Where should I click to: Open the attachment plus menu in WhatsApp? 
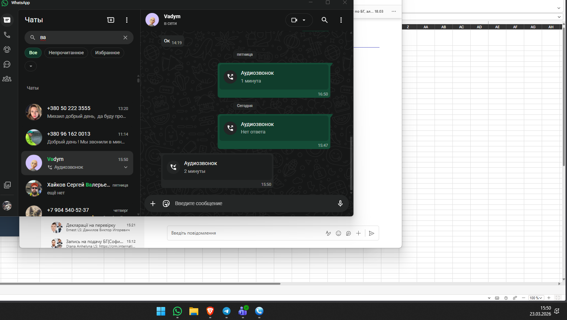click(x=153, y=204)
